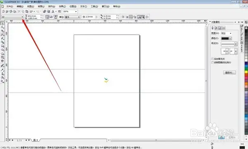
Task: Select the Text tool in the toolbox
Action: pyautogui.click(x=2, y=61)
